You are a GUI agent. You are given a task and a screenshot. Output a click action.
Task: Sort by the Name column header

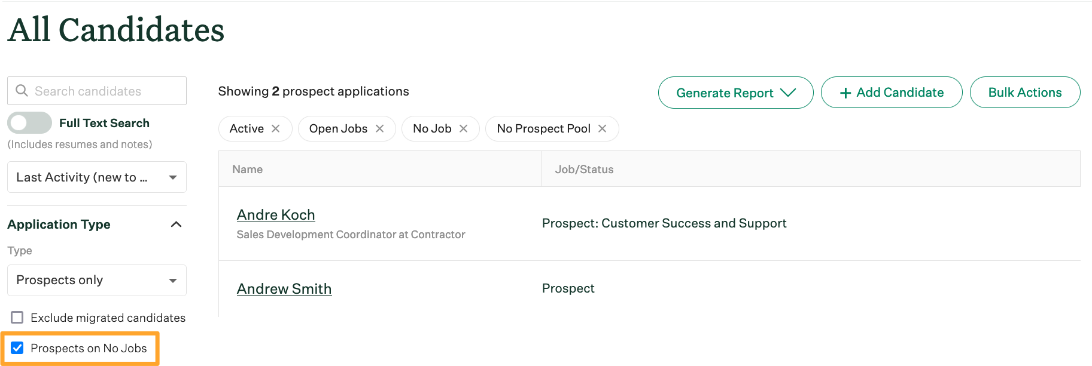tap(247, 169)
